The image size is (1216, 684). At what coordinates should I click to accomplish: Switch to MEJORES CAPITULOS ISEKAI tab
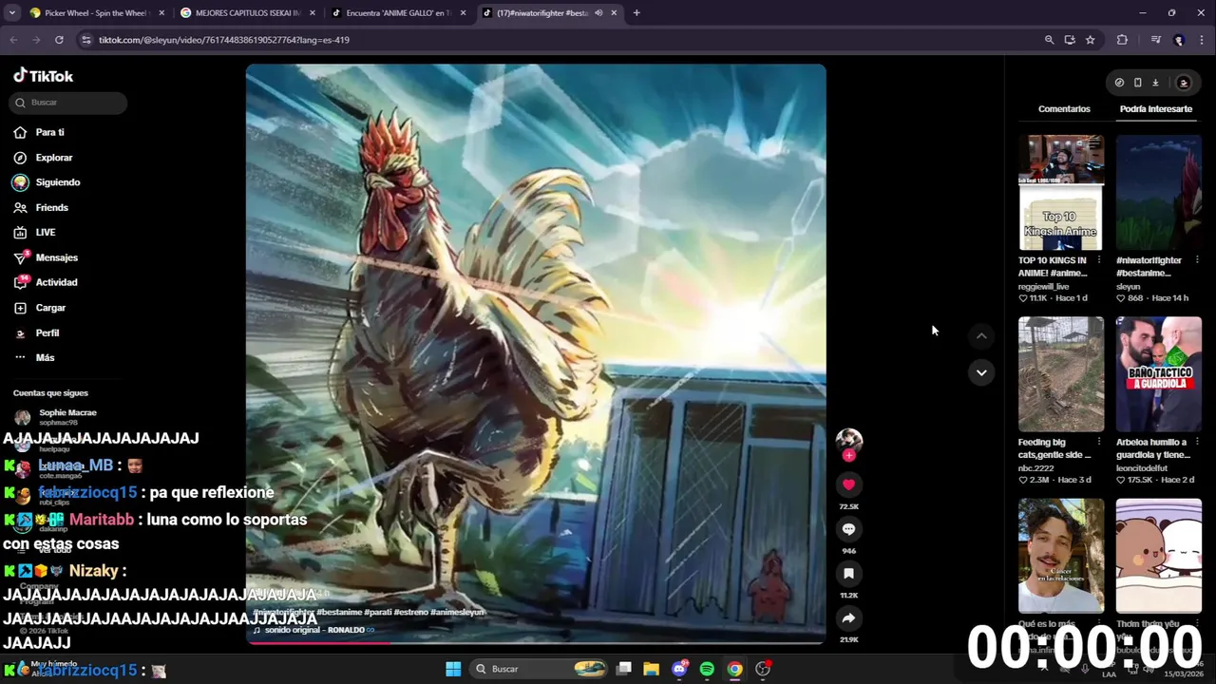point(247,13)
